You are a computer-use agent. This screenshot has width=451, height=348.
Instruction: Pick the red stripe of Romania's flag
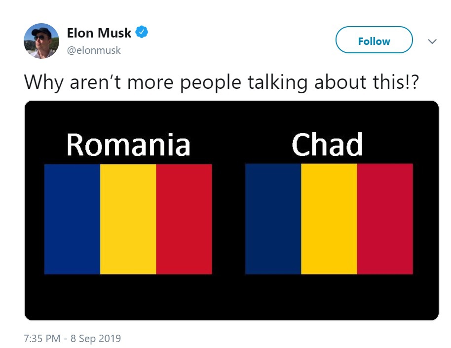pyautogui.click(x=184, y=219)
